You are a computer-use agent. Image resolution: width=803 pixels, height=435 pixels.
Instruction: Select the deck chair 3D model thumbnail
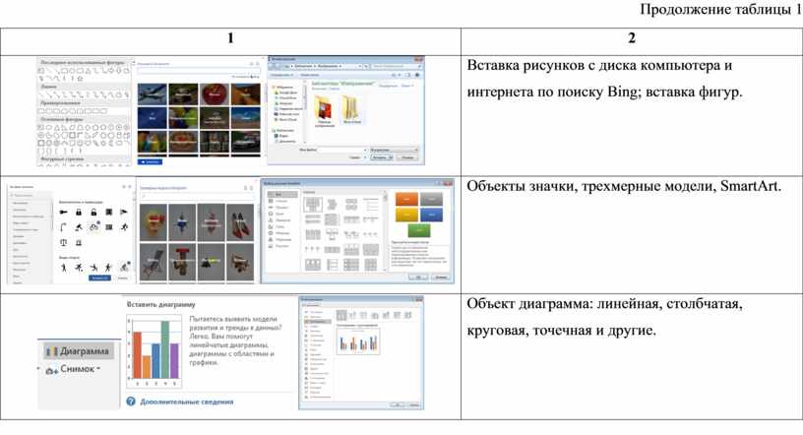[x=154, y=262]
